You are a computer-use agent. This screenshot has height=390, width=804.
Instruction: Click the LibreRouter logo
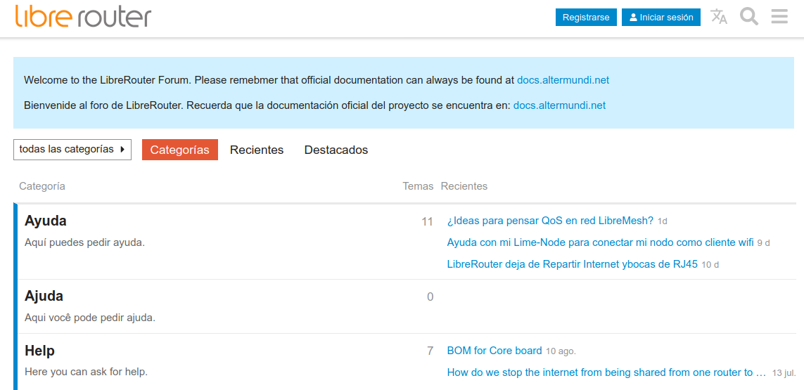tap(83, 16)
